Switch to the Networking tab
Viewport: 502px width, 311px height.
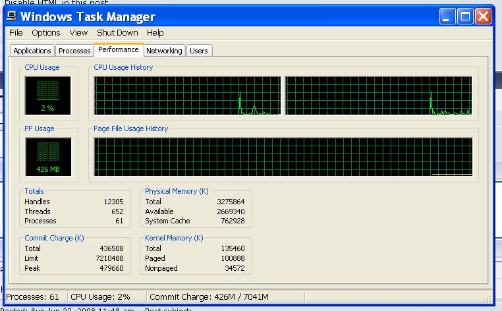[164, 51]
